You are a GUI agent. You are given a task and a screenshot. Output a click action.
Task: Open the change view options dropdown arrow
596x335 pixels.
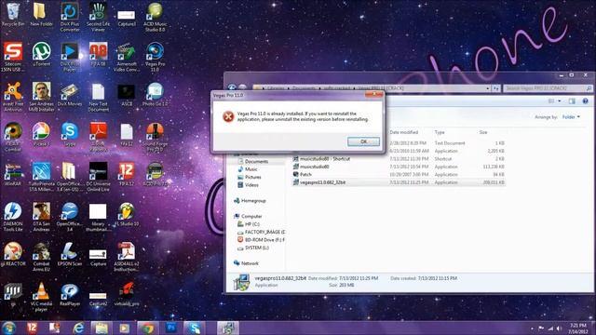click(559, 101)
